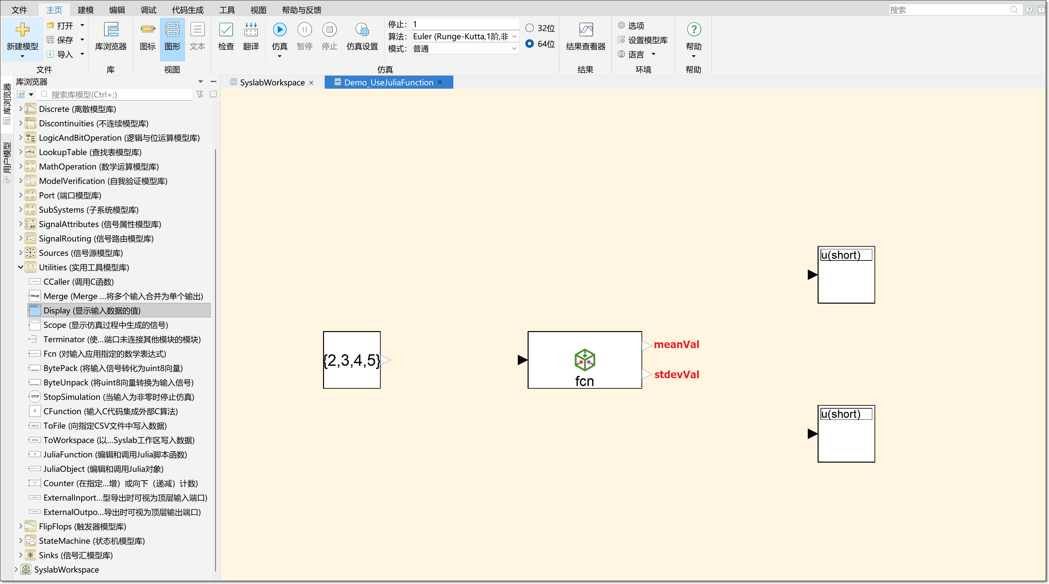Click the 仿真 run simulation icon
Image resolution: width=1049 pixels, height=584 pixels.
click(x=280, y=30)
